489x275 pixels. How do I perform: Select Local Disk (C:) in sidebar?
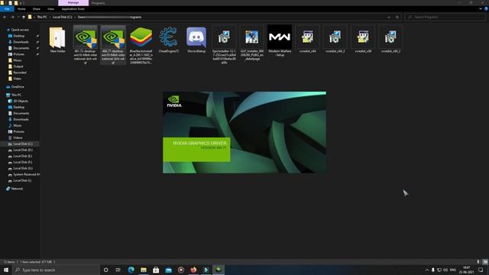23,144
